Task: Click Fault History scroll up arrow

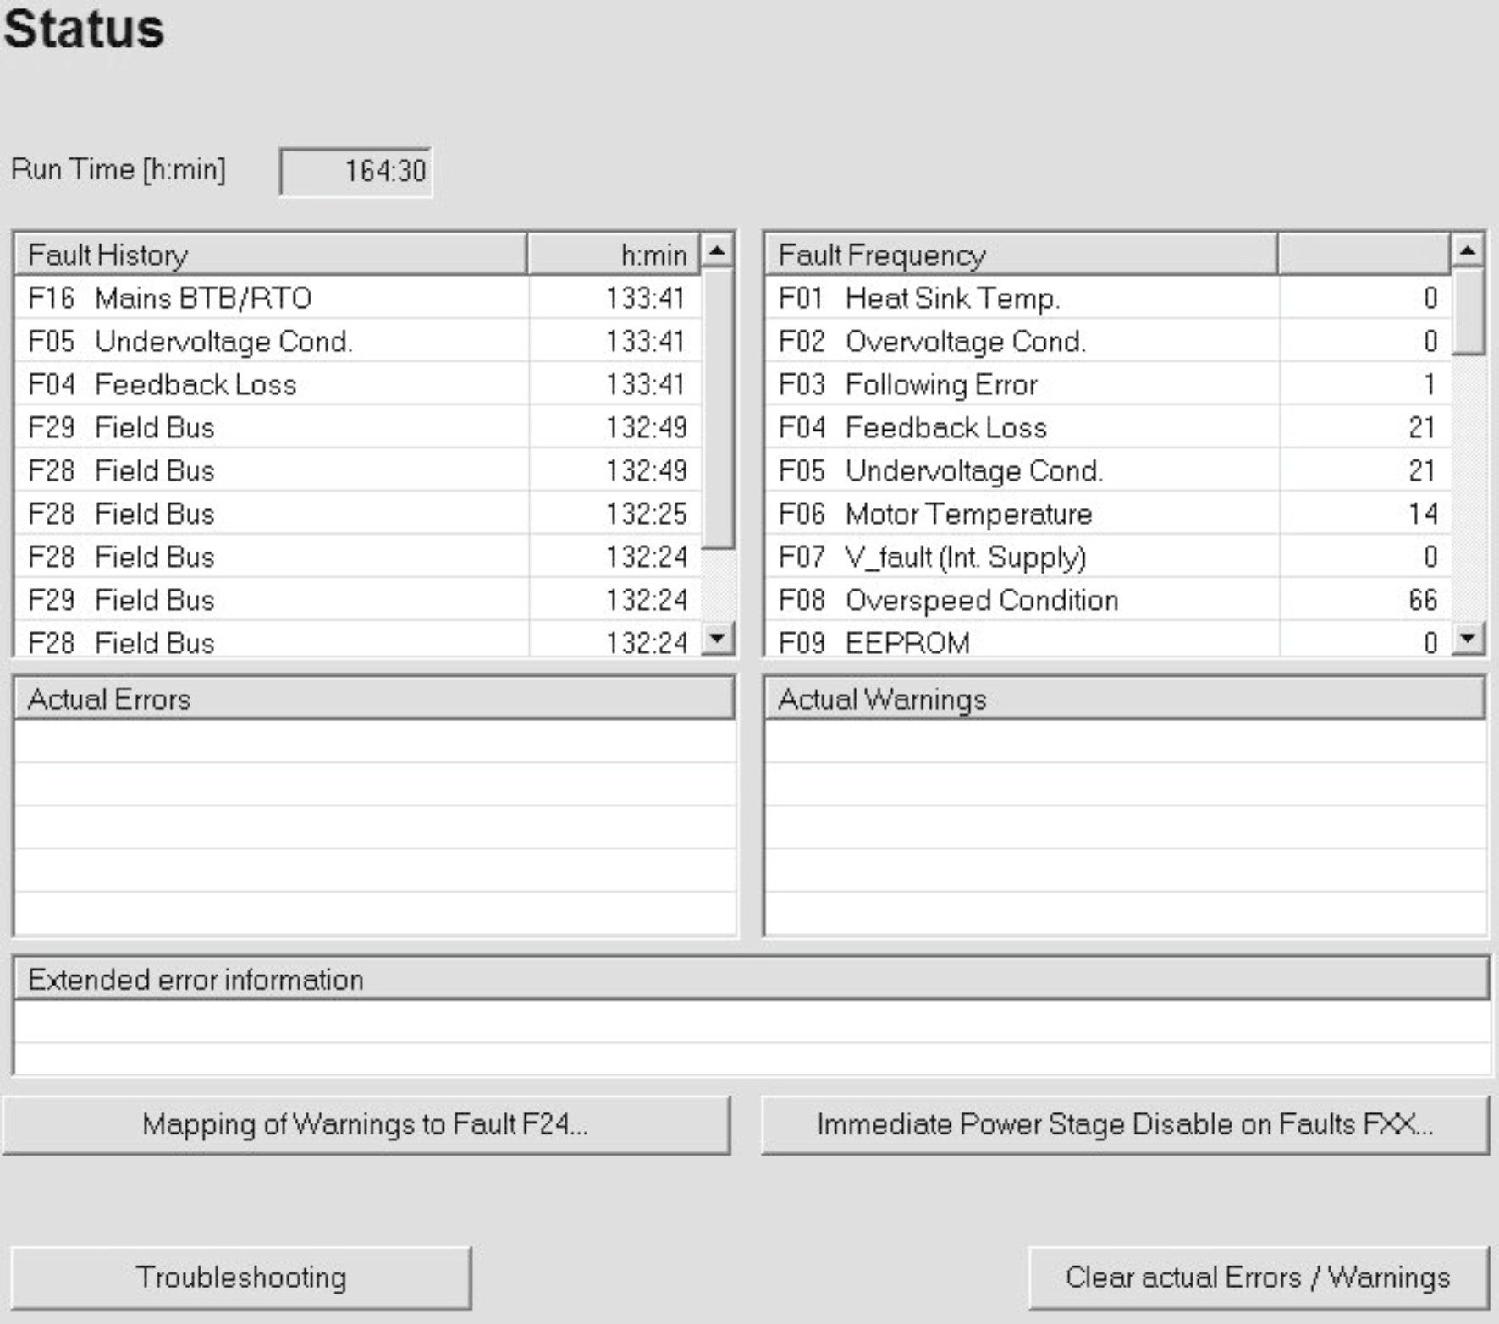Action: coord(717,251)
